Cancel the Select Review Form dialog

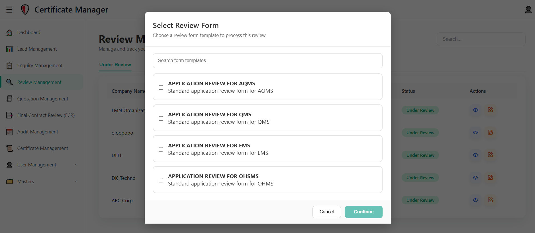326,212
